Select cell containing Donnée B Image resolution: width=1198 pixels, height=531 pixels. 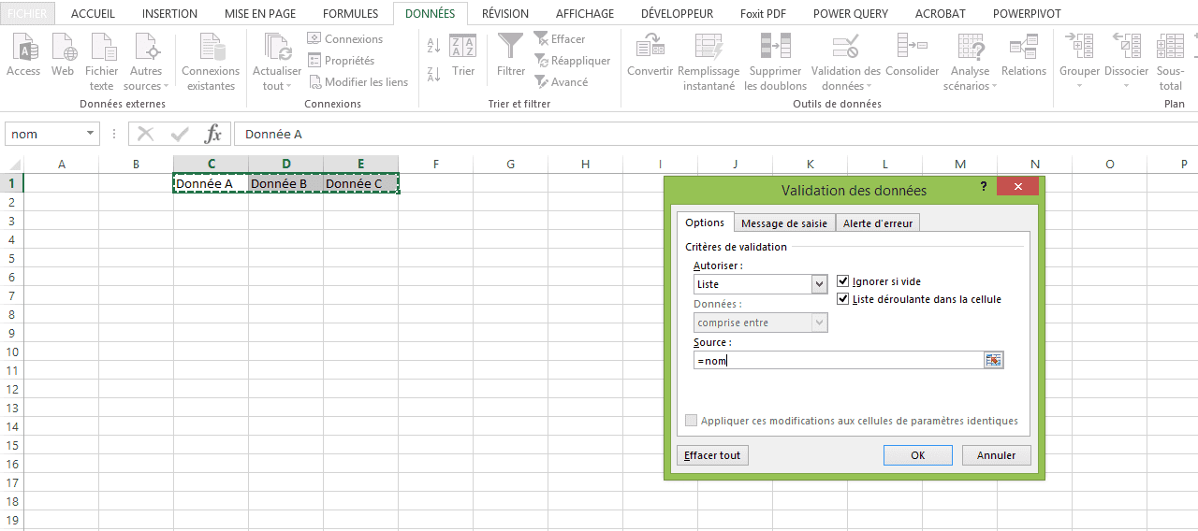286,183
